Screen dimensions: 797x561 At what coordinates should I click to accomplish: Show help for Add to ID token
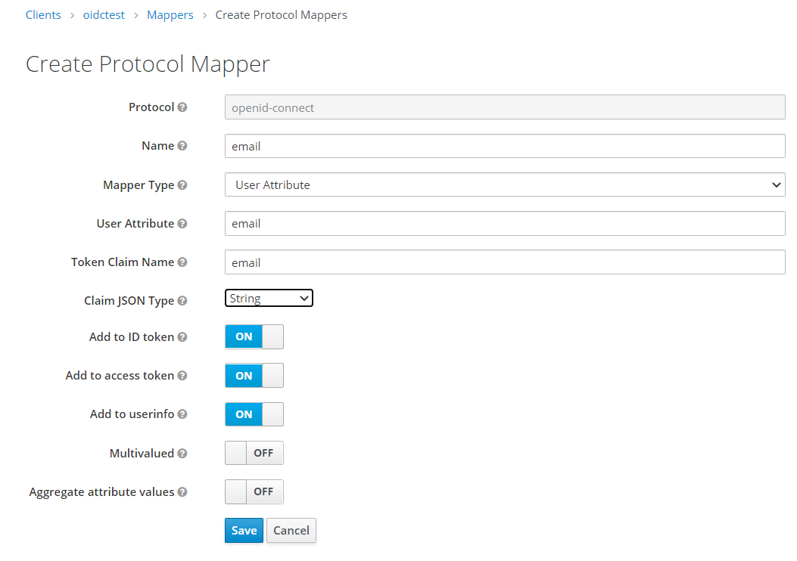pyautogui.click(x=182, y=337)
